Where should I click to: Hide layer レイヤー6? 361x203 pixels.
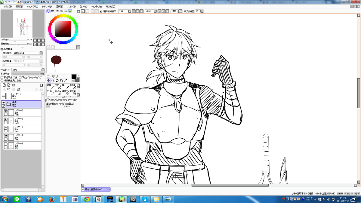tap(5, 111)
